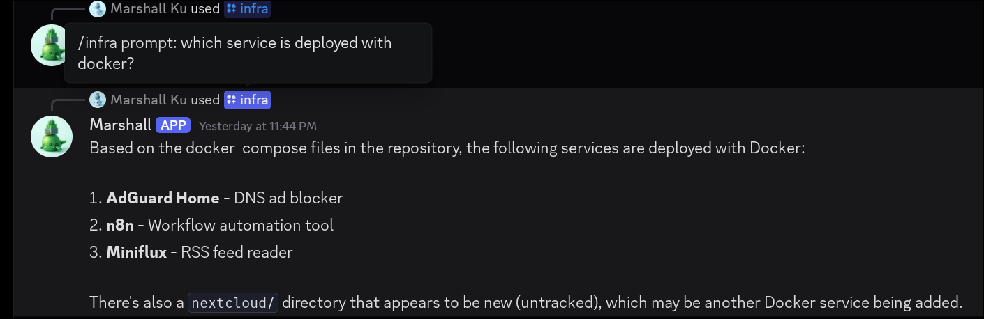
Task: Click the command icon inside the topmost infra tag
Action: [232, 9]
